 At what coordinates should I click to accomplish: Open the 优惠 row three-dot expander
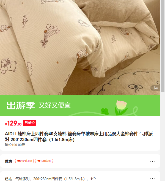[153, 161]
